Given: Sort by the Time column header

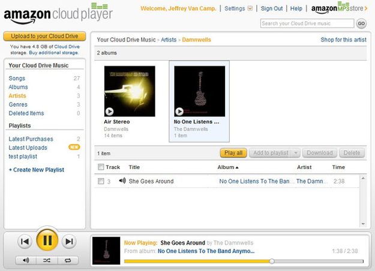Looking at the screenshot, I should click(338, 167).
